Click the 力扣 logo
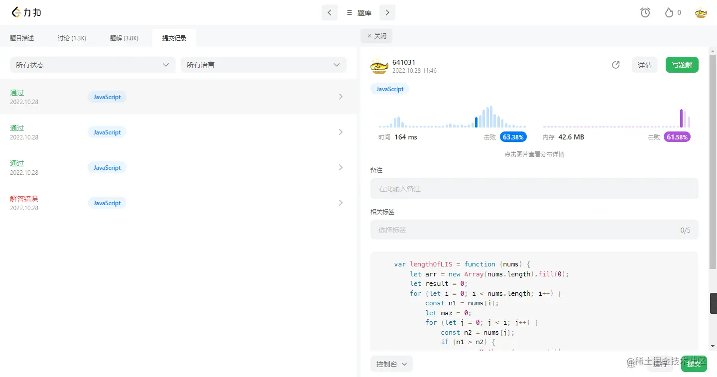The width and height of the screenshot is (717, 377). click(x=26, y=12)
